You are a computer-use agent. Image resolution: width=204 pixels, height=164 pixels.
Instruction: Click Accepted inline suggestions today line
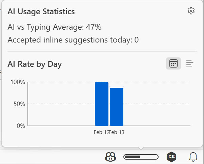click(73, 40)
